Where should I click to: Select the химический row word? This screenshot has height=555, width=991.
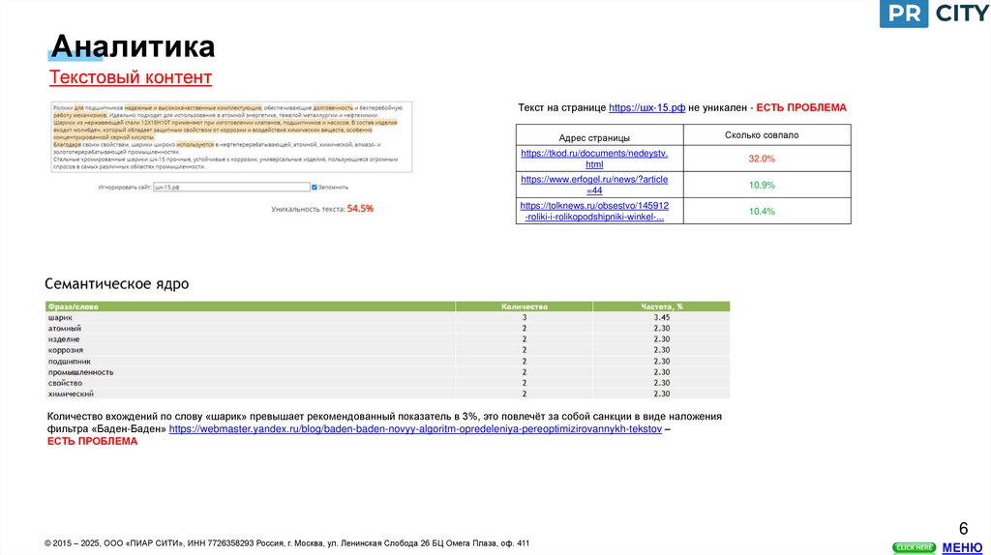pos(71,394)
